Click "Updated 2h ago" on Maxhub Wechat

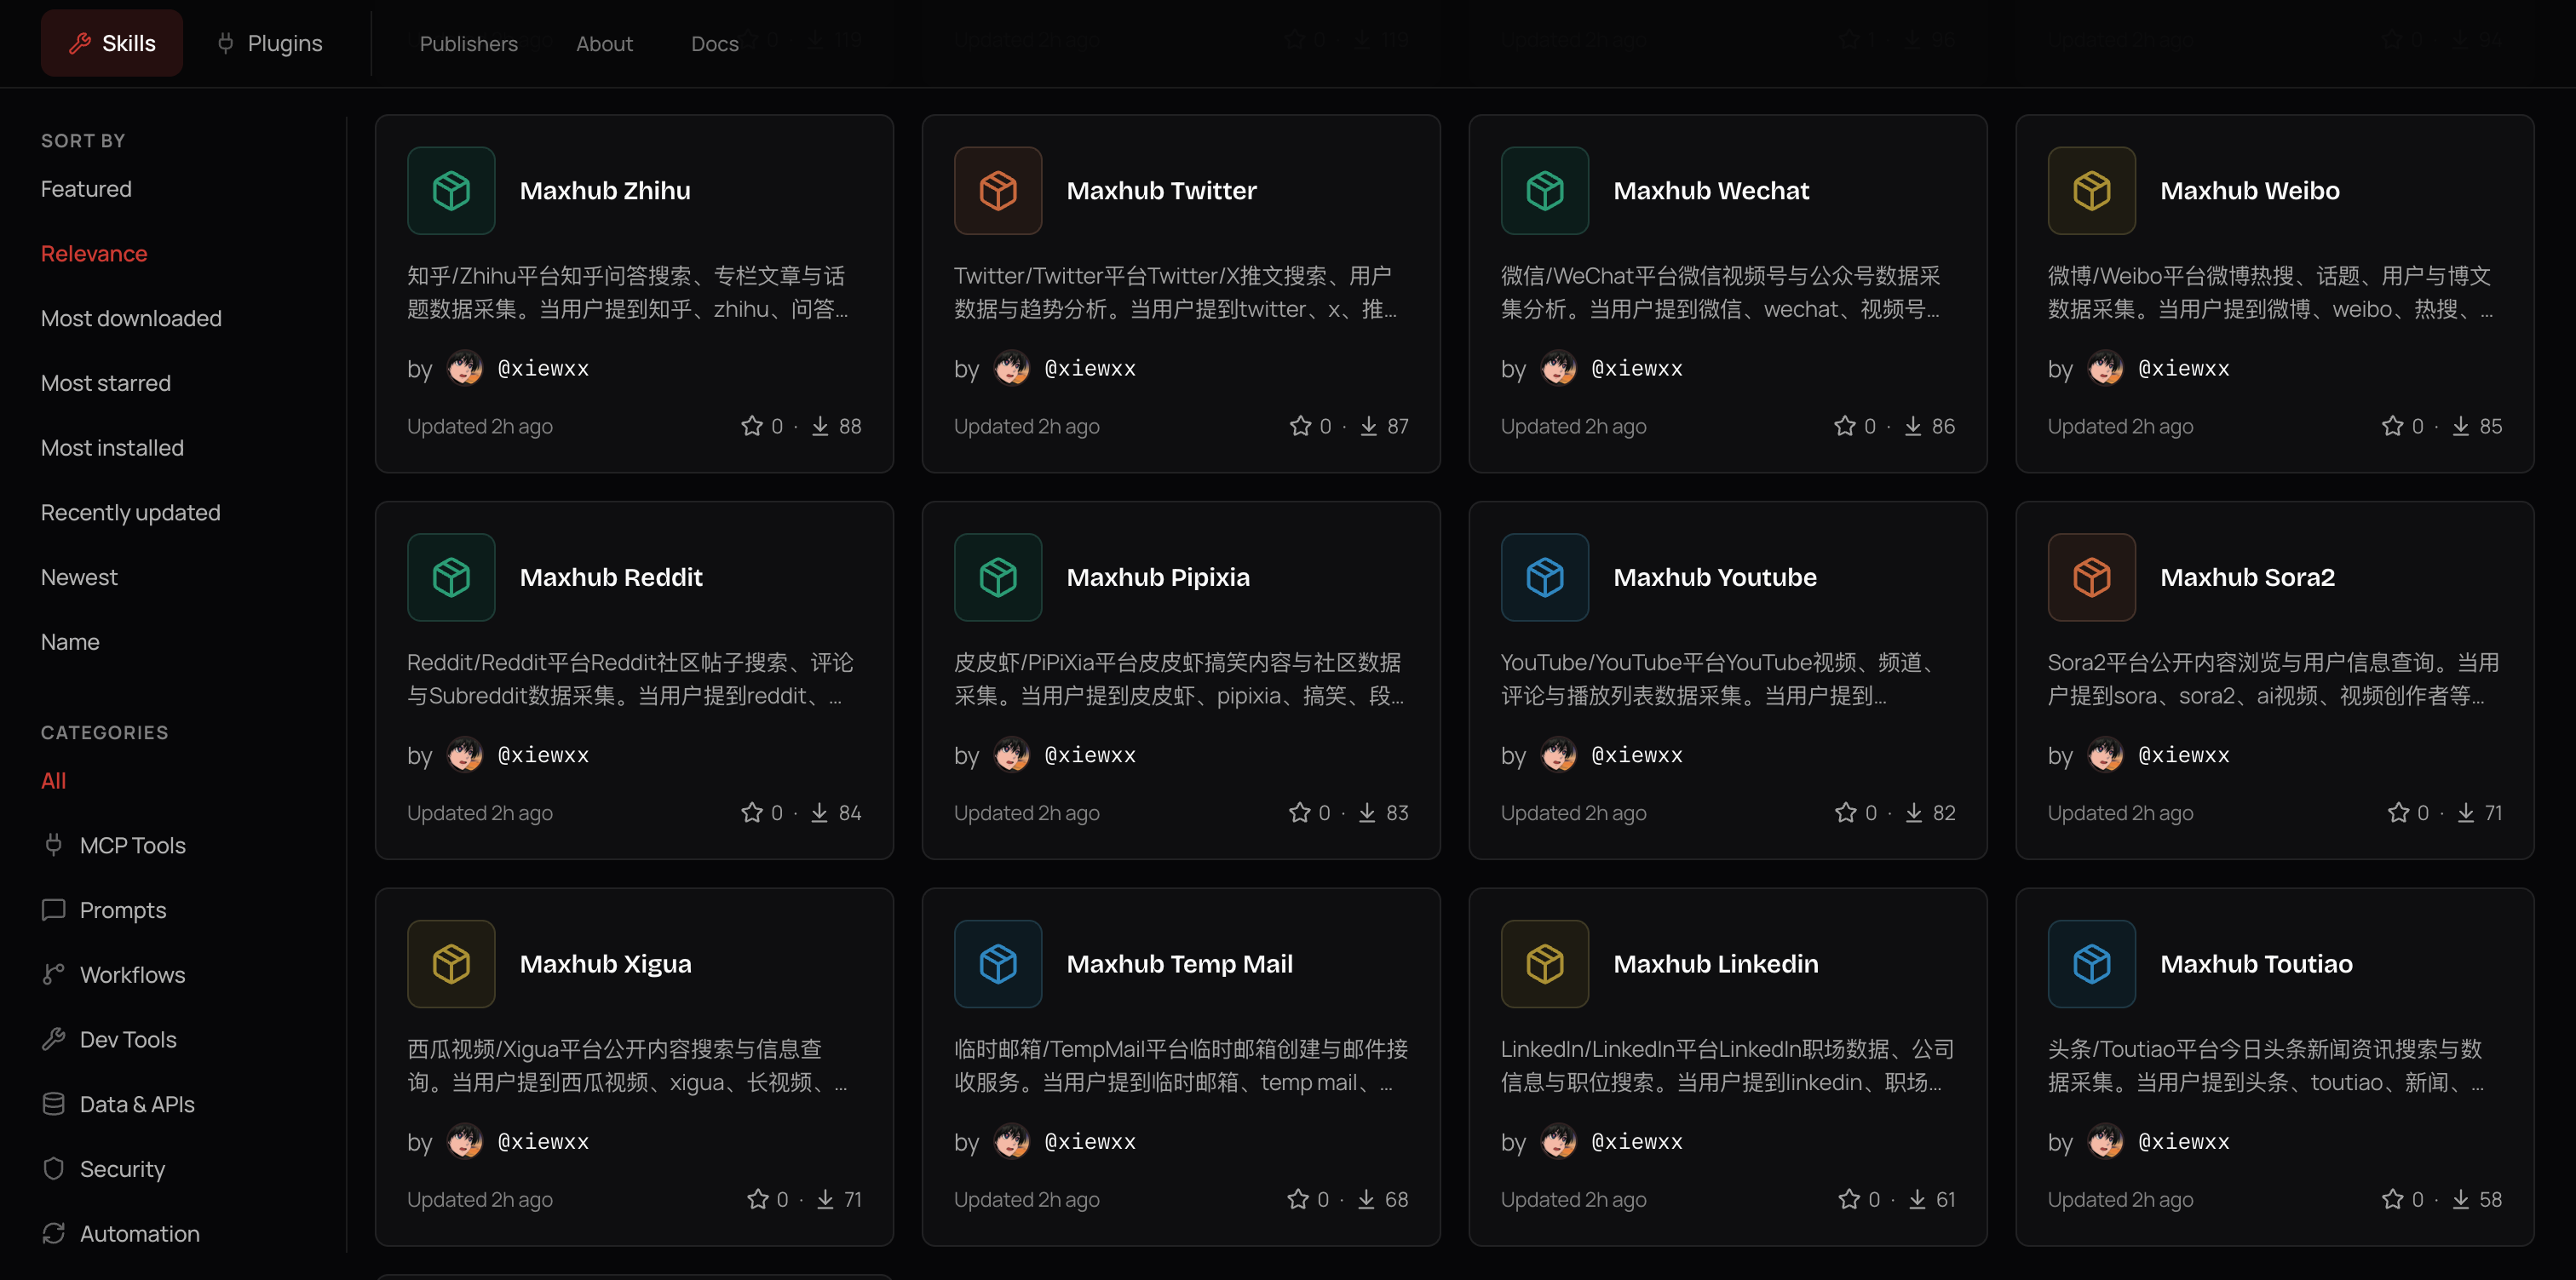click(x=1573, y=426)
